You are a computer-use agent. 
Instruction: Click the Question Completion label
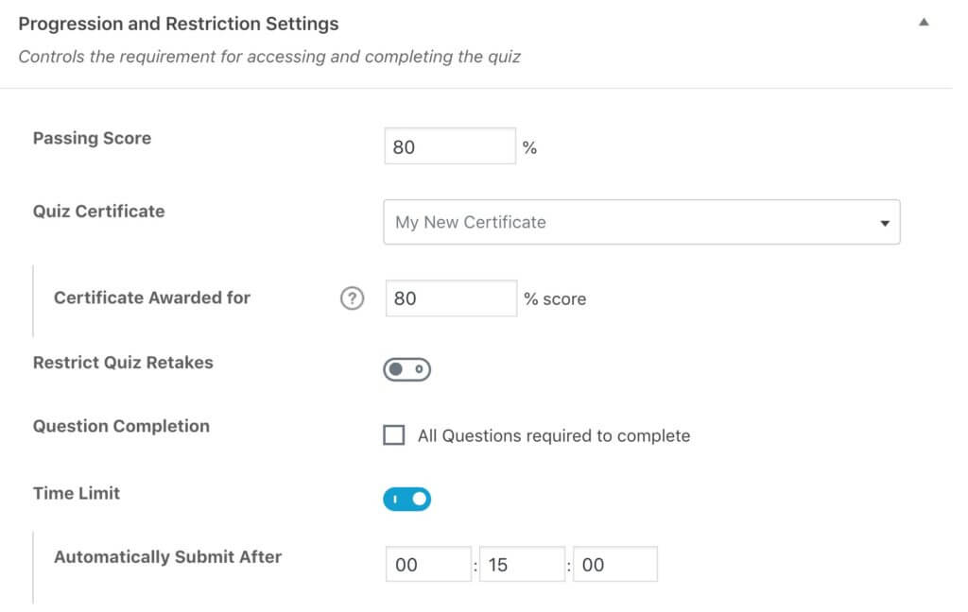pos(121,426)
